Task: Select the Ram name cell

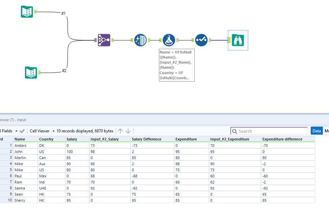Action: point(26,182)
